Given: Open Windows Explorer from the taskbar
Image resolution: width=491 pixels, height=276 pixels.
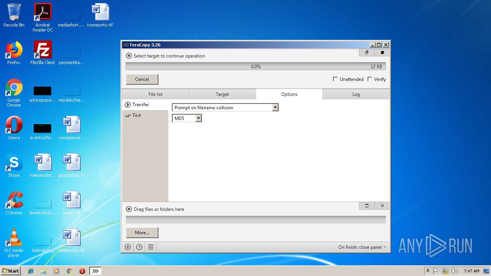Looking at the screenshot, I should click(x=43, y=271).
